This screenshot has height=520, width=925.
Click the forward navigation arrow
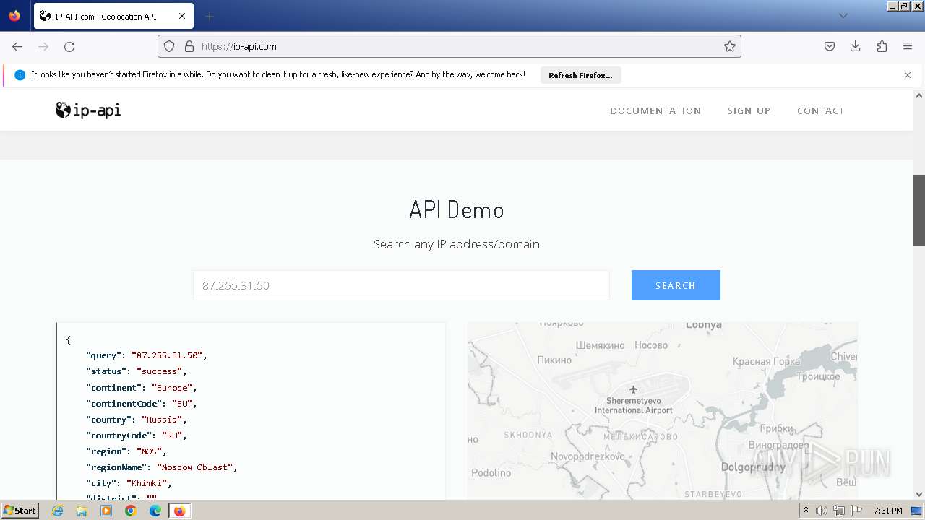43,46
